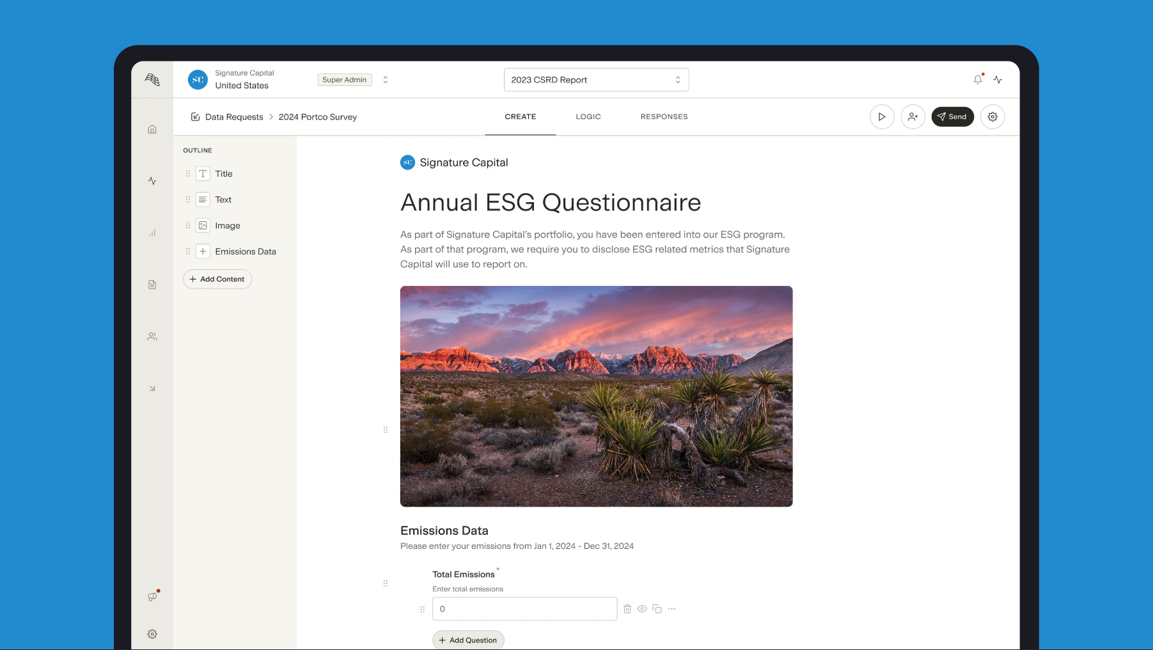Select the Emissions Data item in the outline
Image resolution: width=1153 pixels, height=650 pixels.
(x=246, y=251)
